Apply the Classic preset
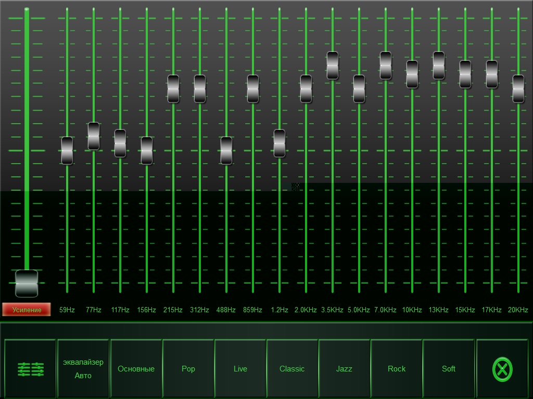Viewport: 533px width, 399px height. tap(292, 369)
